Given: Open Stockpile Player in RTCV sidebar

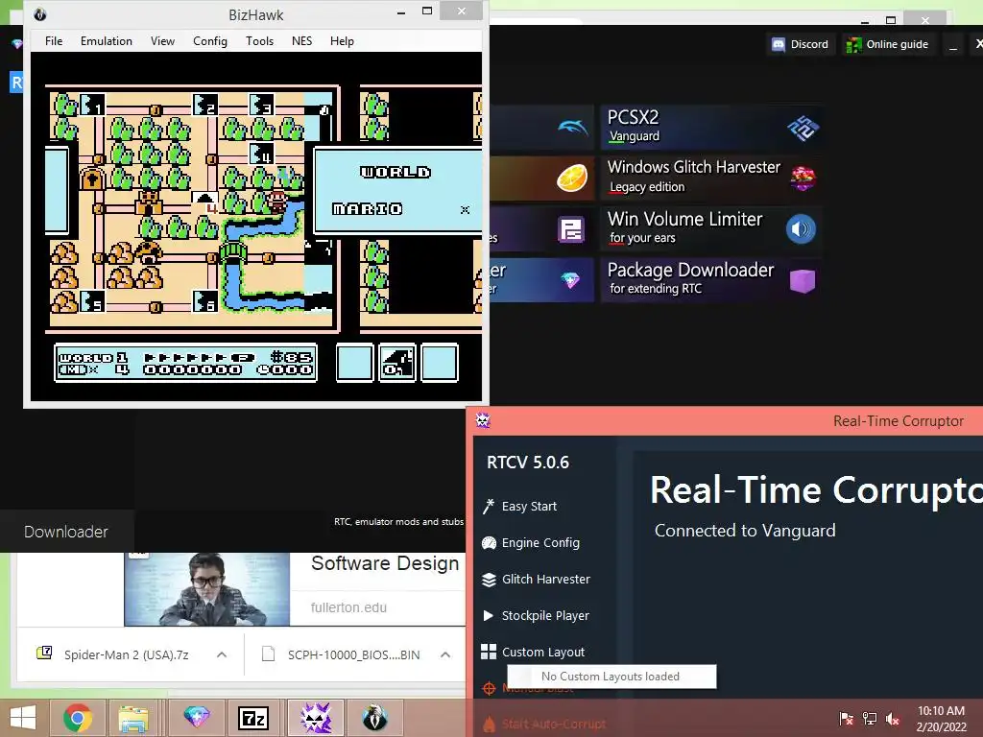Looking at the screenshot, I should click(x=545, y=615).
